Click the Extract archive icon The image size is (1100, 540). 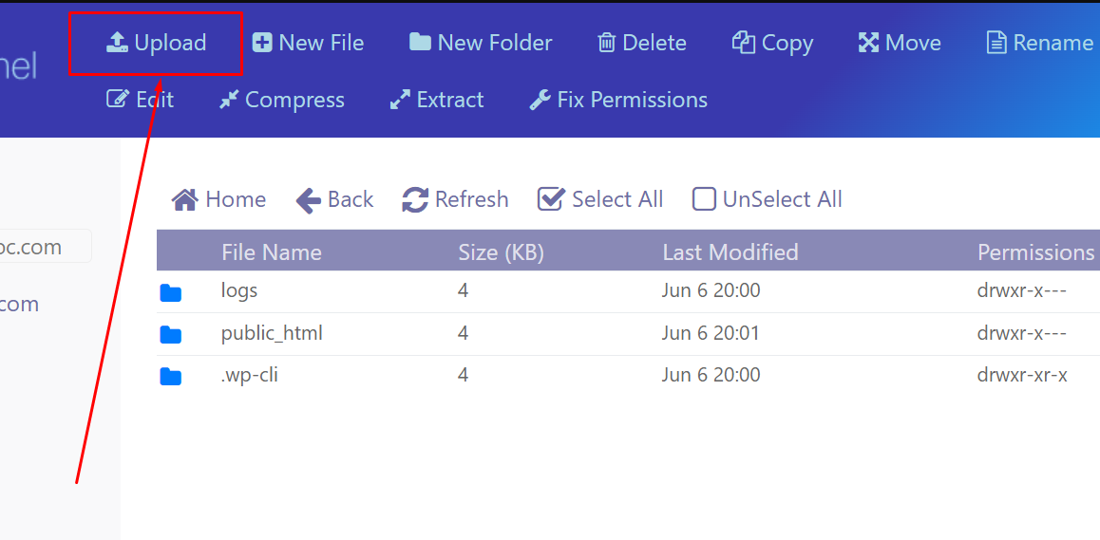coord(400,100)
